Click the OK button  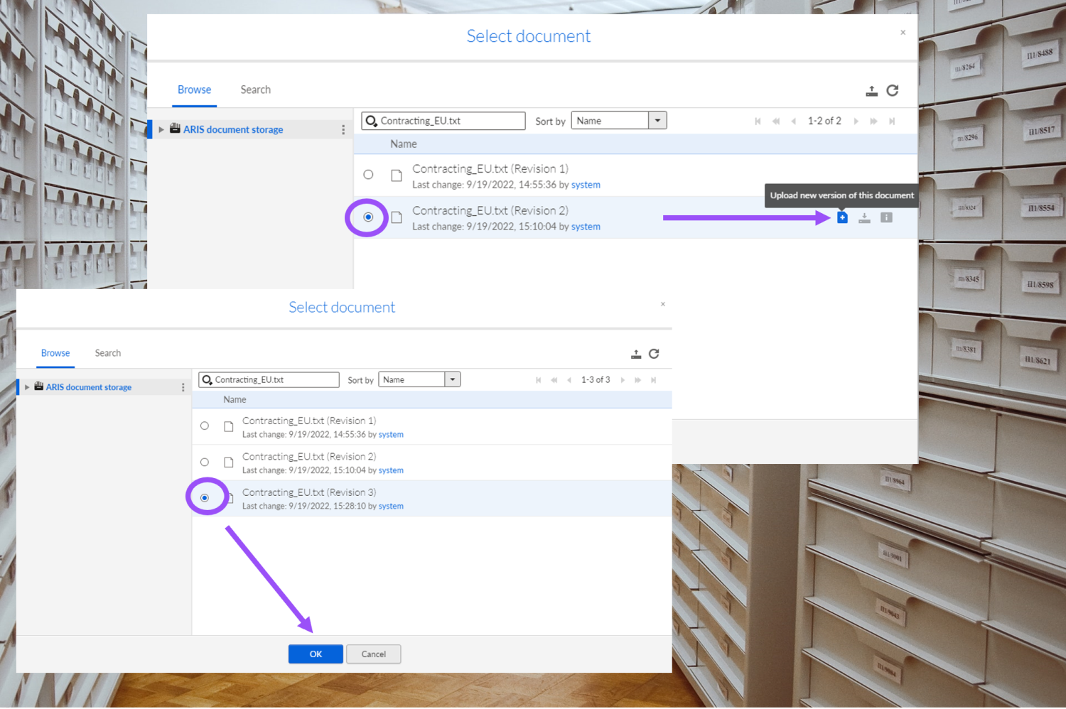(316, 654)
